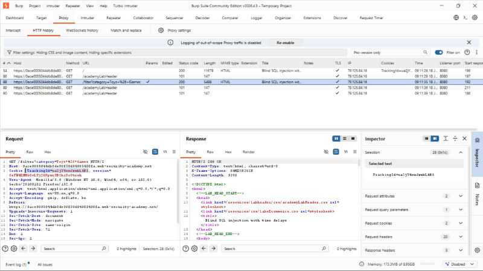Go to next match in Request search
The width and height of the screenshot is (483, 271).
click(33, 248)
